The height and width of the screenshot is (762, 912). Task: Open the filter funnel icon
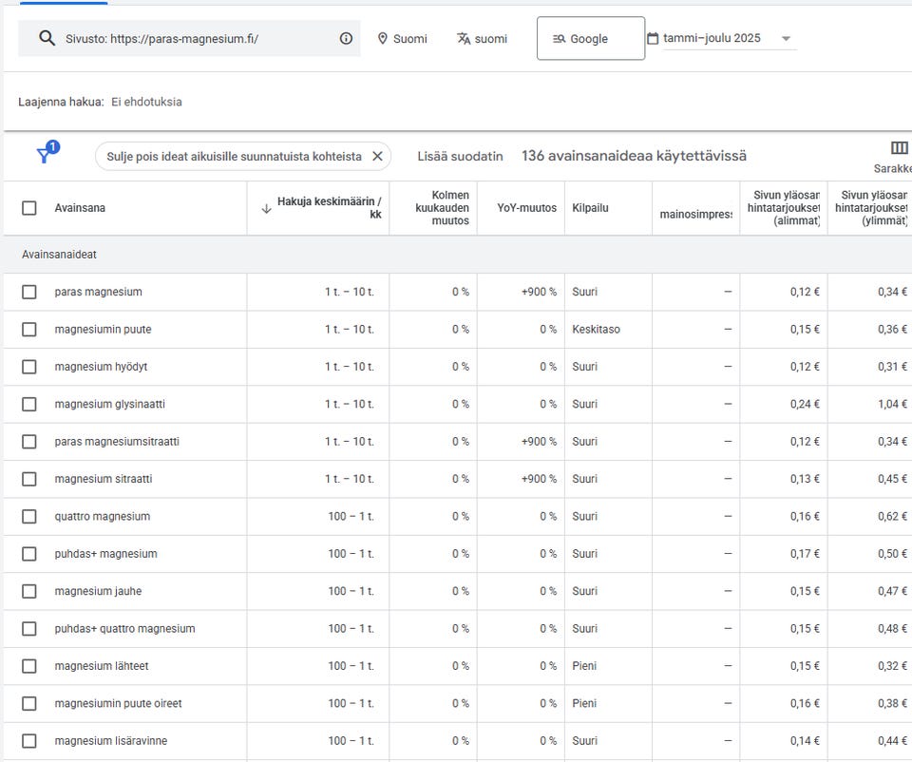[44, 156]
